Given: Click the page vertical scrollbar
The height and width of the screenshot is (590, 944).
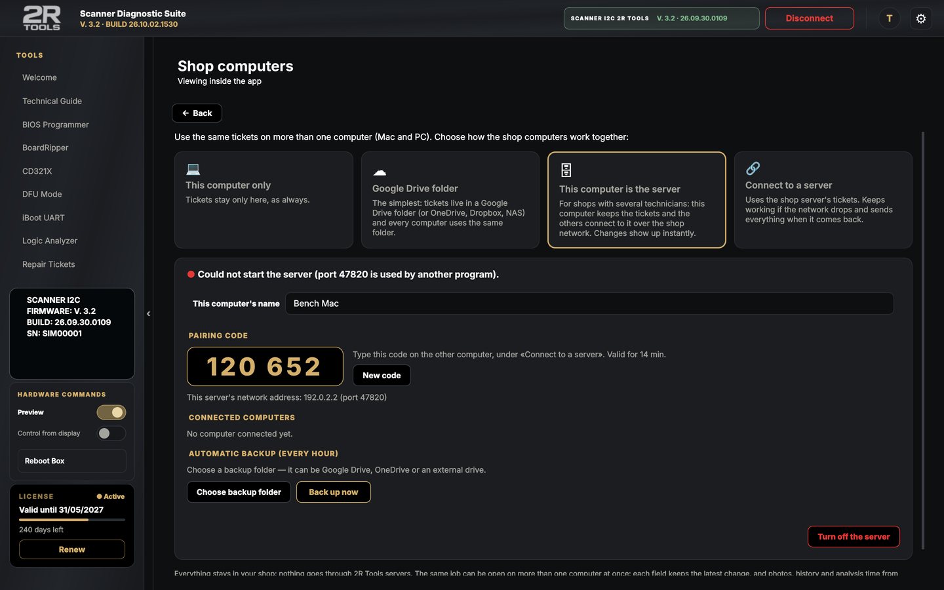Looking at the screenshot, I should click(923, 340).
